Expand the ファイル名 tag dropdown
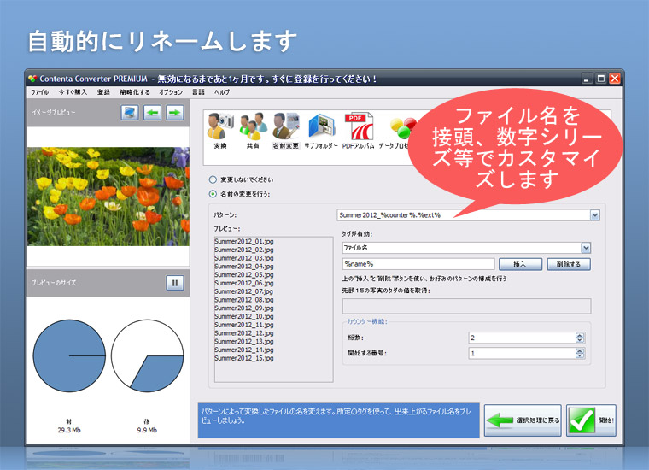 586,248
